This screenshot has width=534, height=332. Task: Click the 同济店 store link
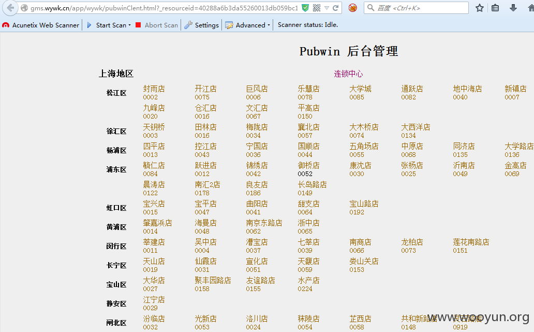click(x=464, y=146)
